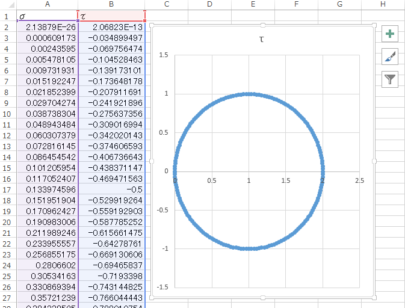Select cell with 0.30534163
Viewport: 405px width, 308px height.
point(48,276)
